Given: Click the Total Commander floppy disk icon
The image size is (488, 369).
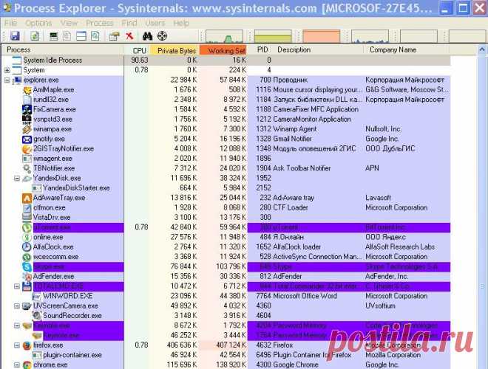Looking at the screenshot, I should point(27,286).
